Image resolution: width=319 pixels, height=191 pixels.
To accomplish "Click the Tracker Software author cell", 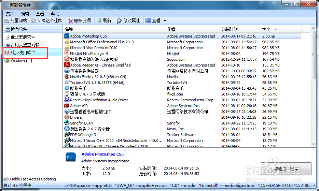I will click(181, 135).
